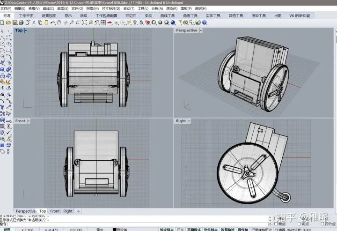Click the black 预设值 layer color swatch
Image resolution: width=337 pixels, height=231 pixels.
click(x=115, y=230)
